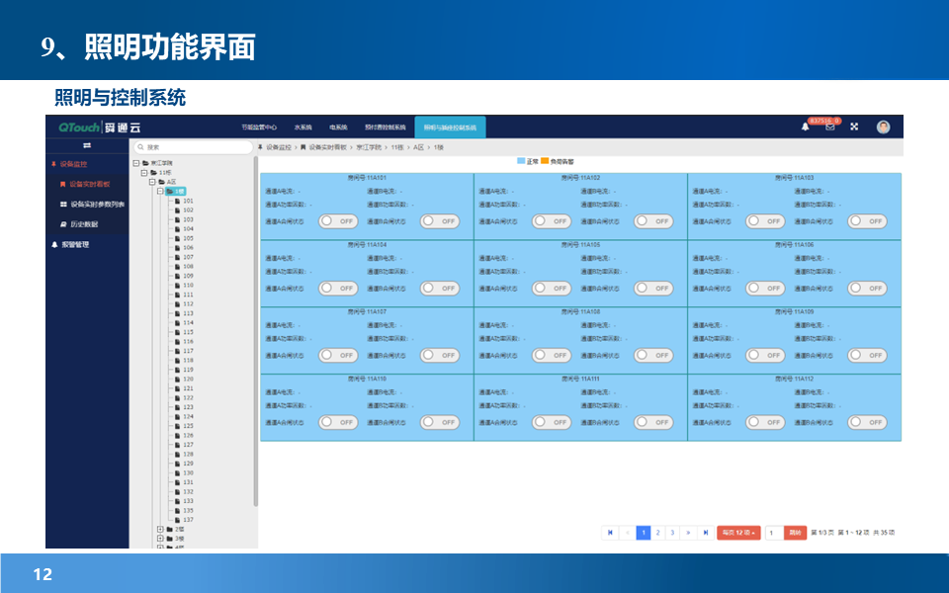The image size is (949, 593).
Task: Click previous page arrow in pagination
Action: tap(628, 533)
